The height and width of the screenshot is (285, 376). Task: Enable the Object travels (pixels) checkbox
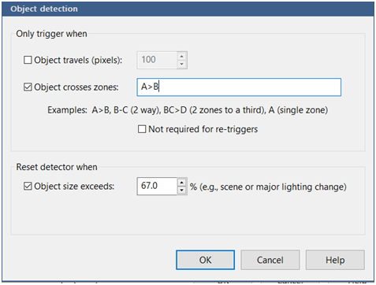click(x=28, y=60)
